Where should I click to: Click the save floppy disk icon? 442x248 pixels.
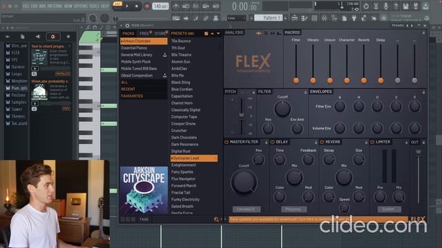(405, 6)
